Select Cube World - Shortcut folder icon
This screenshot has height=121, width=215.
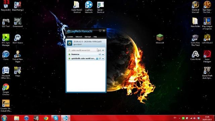click(77, 7)
